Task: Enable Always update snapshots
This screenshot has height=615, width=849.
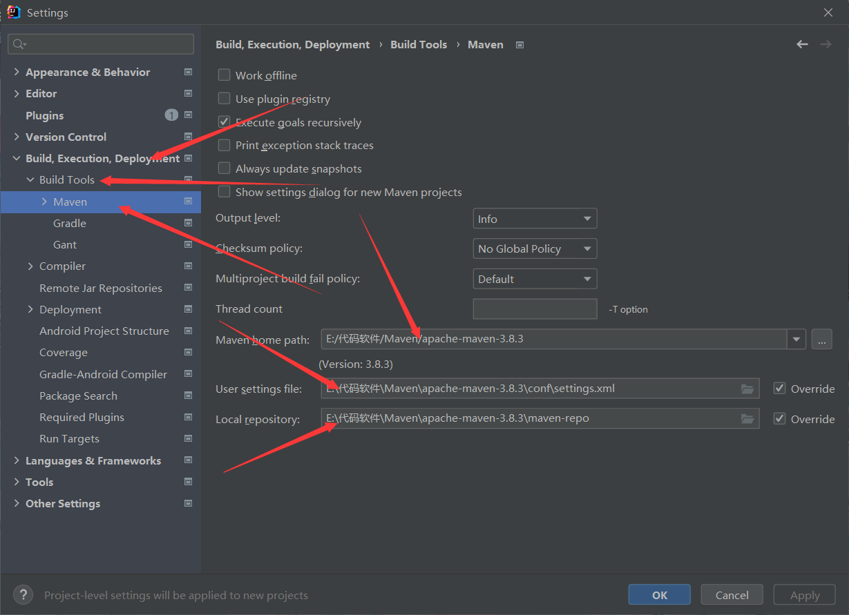Action: [224, 168]
